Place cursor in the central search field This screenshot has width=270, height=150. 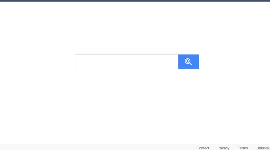click(x=127, y=62)
